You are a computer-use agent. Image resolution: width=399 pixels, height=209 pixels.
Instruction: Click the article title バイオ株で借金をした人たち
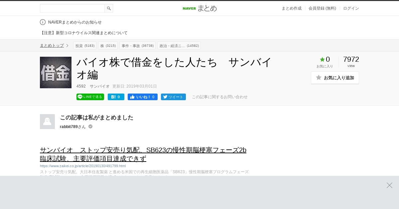point(174,68)
